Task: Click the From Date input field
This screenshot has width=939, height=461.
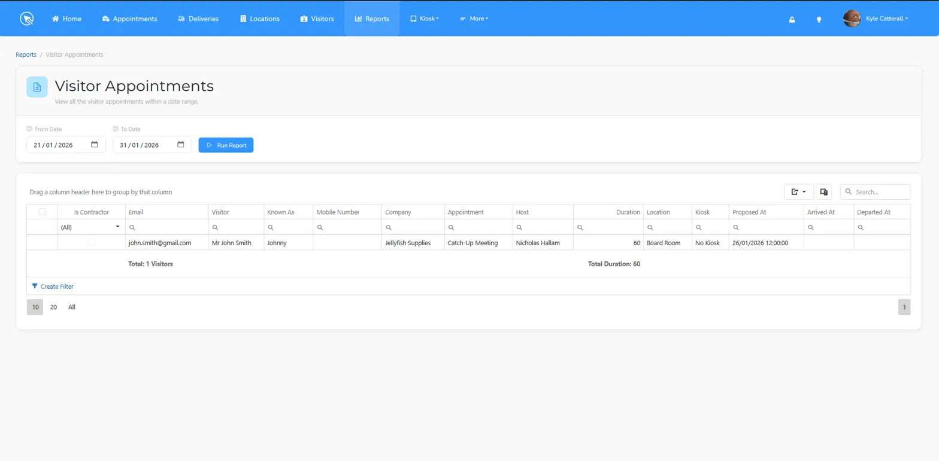Action: pos(66,145)
